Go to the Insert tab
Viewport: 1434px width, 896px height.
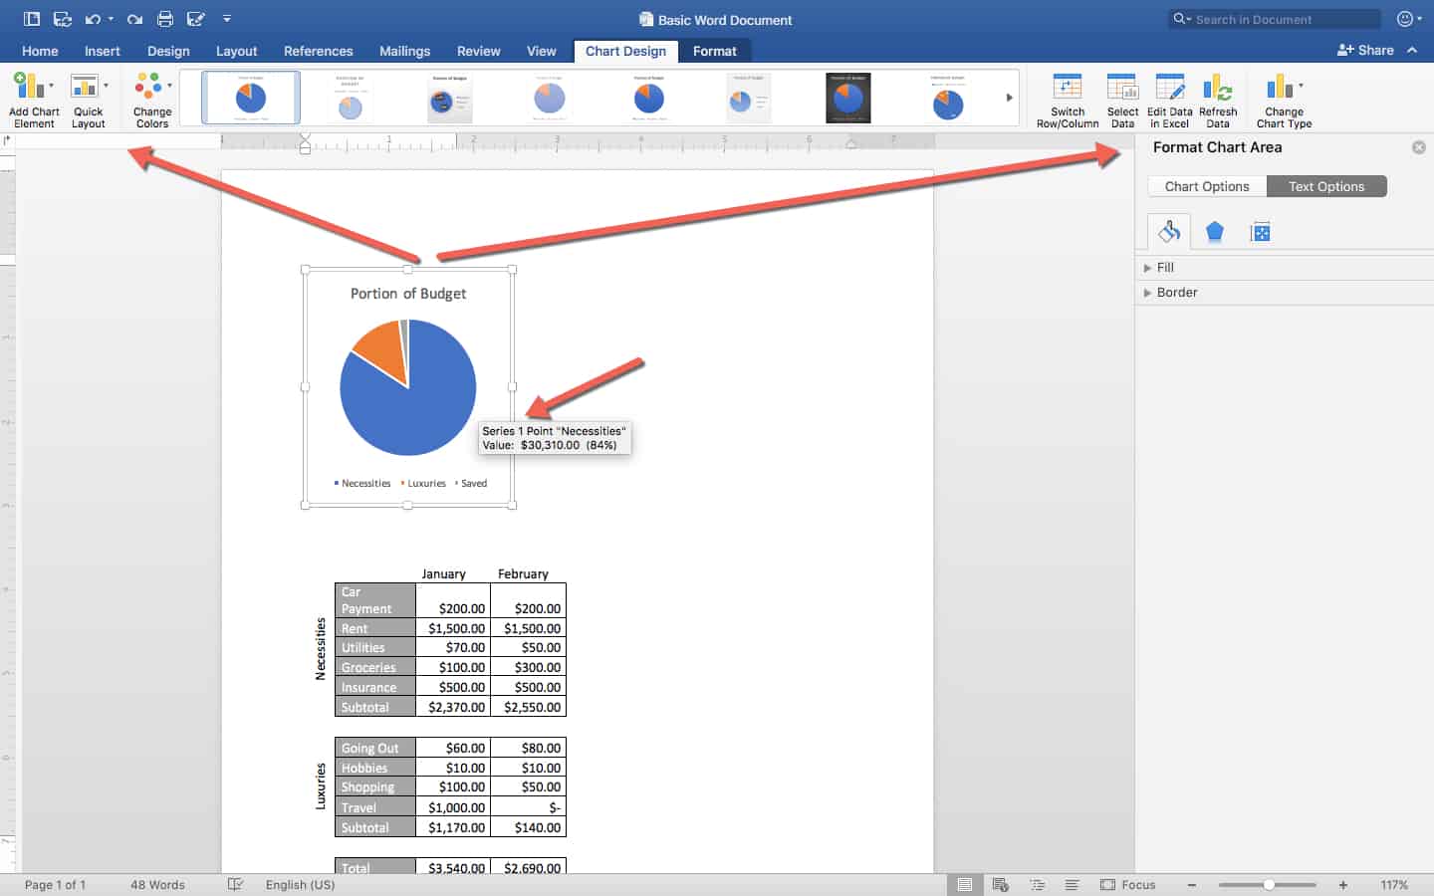point(102,51)
